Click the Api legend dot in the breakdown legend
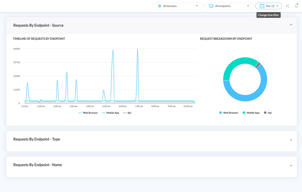This screenshot has width=302, height=192. coord(265,112)
